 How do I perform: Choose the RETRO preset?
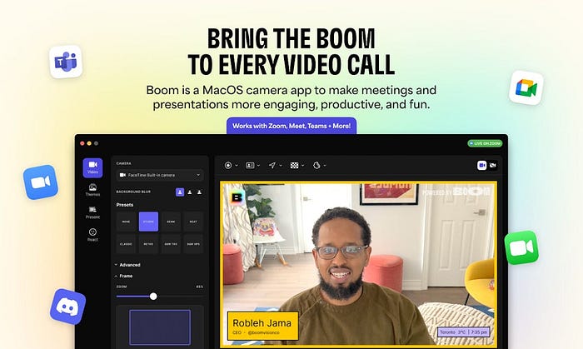(x=148, y=244)
